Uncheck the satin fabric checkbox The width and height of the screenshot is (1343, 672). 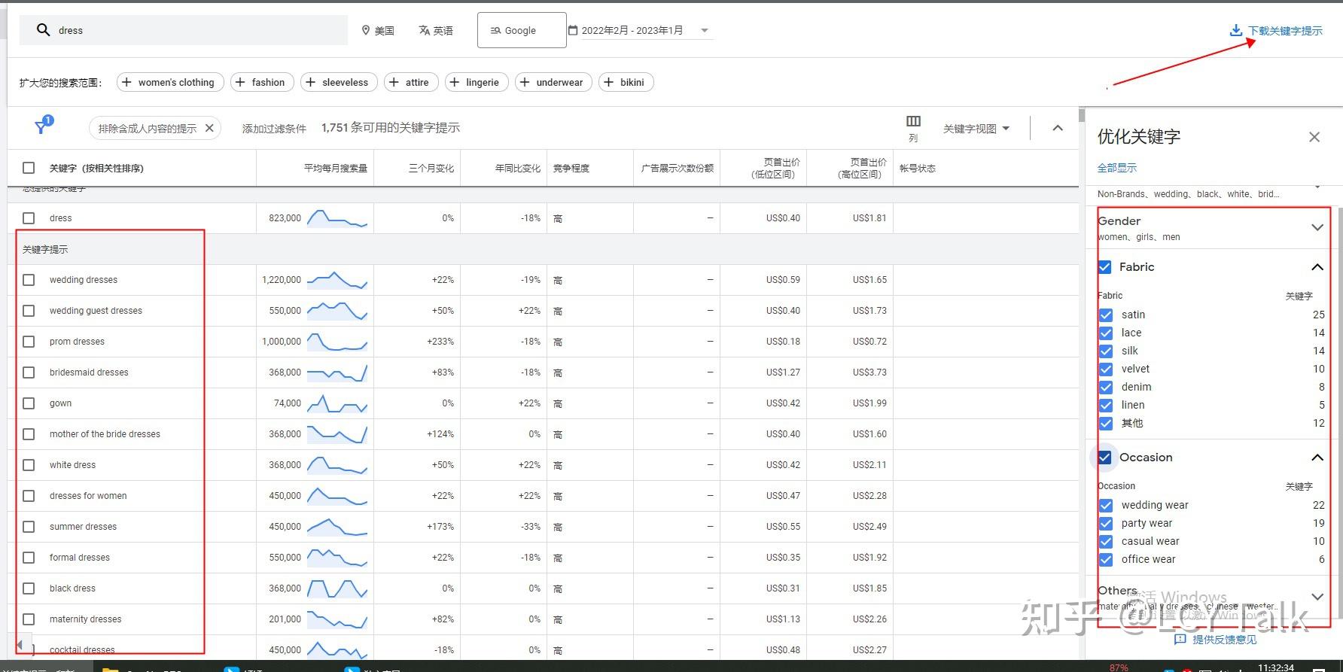(x=1106, y=315)
